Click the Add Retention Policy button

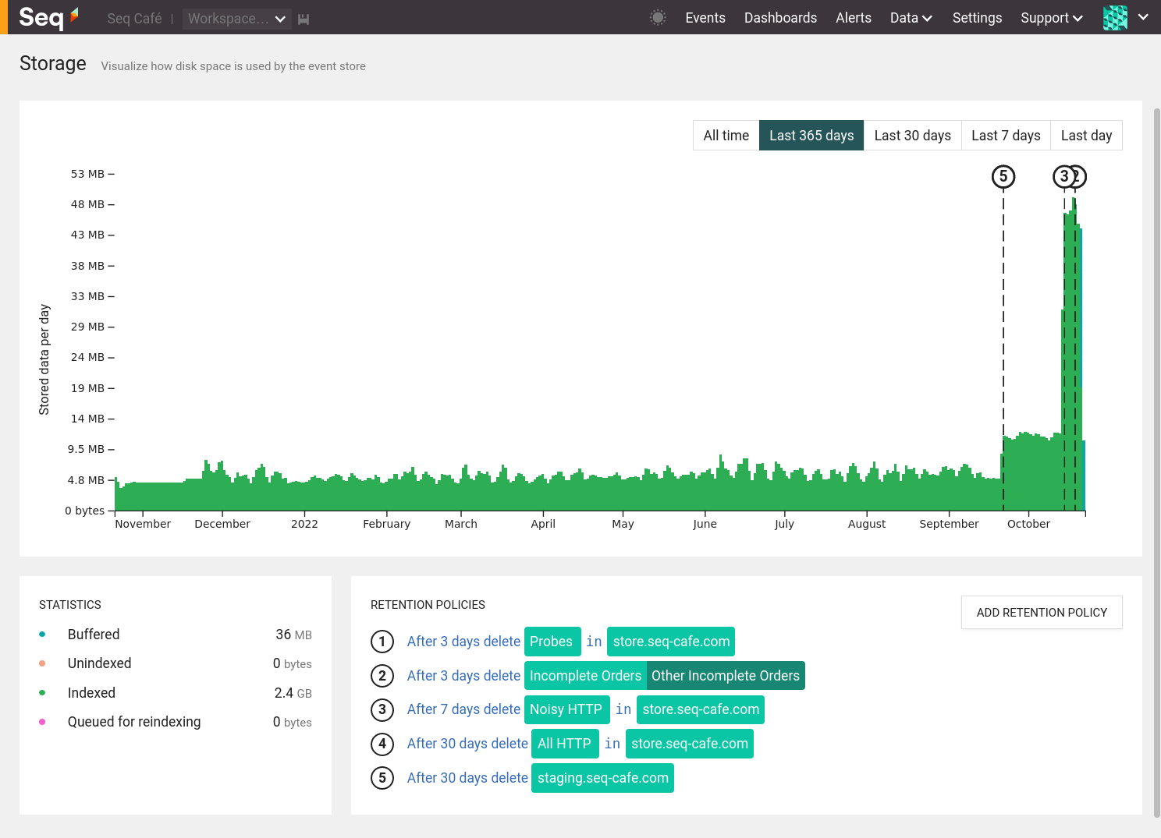pos(1042,613)
